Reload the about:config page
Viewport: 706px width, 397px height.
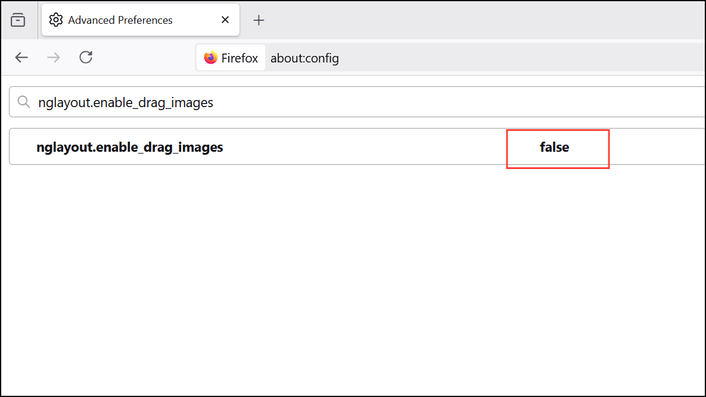tap(86, 58)
